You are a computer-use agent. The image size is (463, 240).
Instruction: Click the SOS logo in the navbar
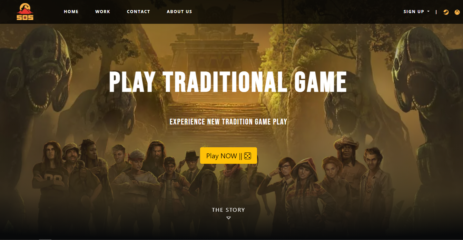click(x=25, y=12)
